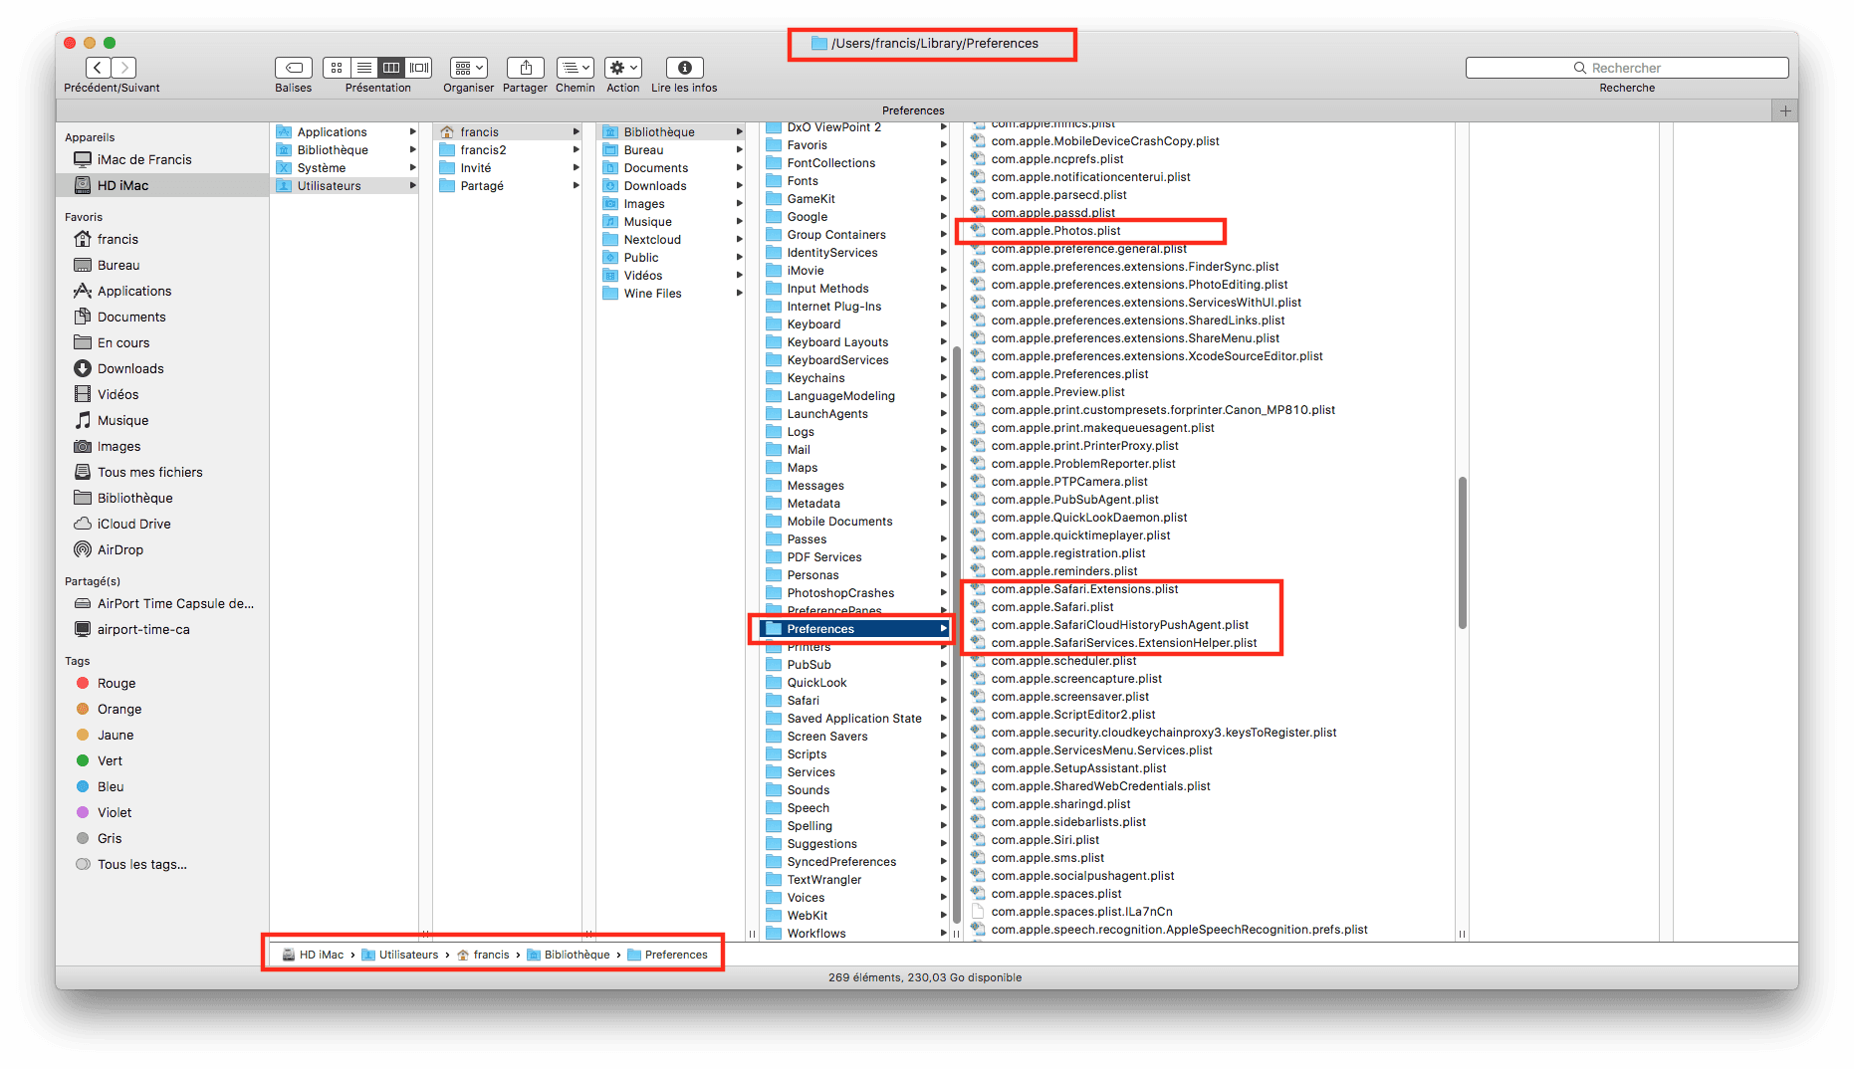Expand Wine Files folder arrow
The width and height of the screenshot is (1854, 1069).
pyautogui.click(x=739, y=293)
